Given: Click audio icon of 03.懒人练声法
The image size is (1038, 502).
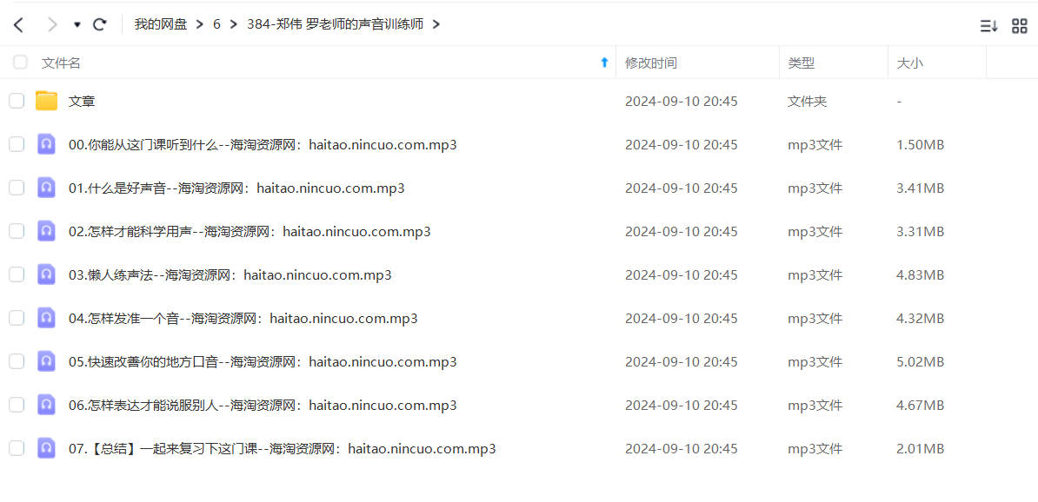Looking at the screenshot, I should click(x=46, y=274).
